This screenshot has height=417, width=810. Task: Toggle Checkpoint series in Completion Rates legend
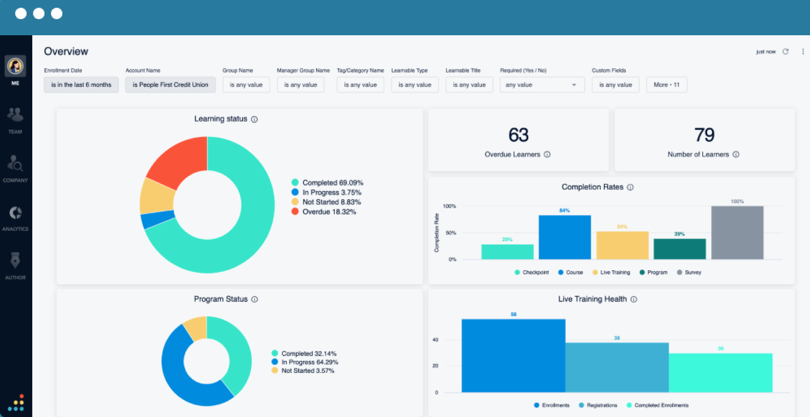[x=532, y=272]
